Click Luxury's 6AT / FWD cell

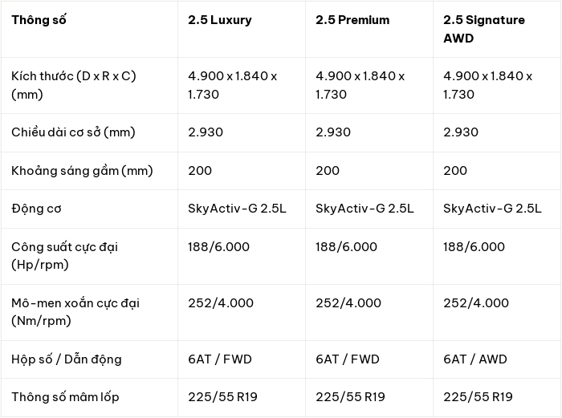(x=220, y=359)
